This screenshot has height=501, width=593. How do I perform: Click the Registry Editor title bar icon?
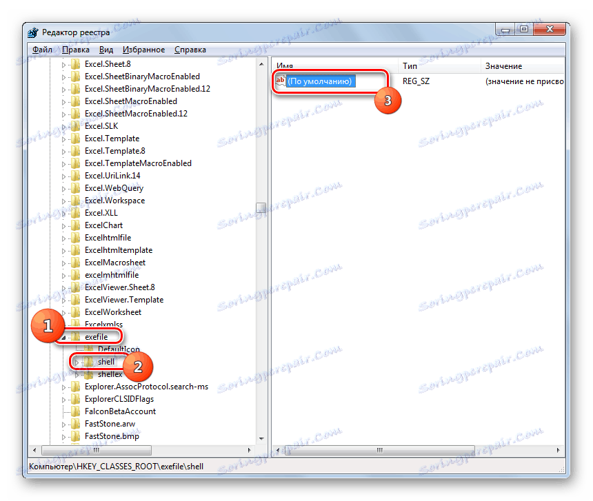(x=33, y=32)
